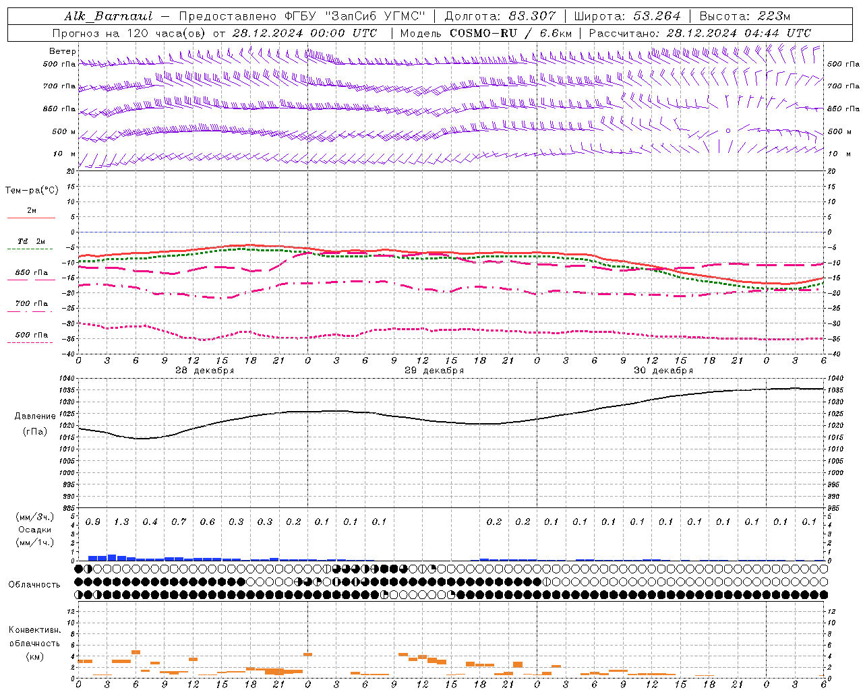Image resolution: width=863 pixels, height=690 pixels.
Task: Click the 'Td 2м' dew point legend entry
Action: pos(32,241)
